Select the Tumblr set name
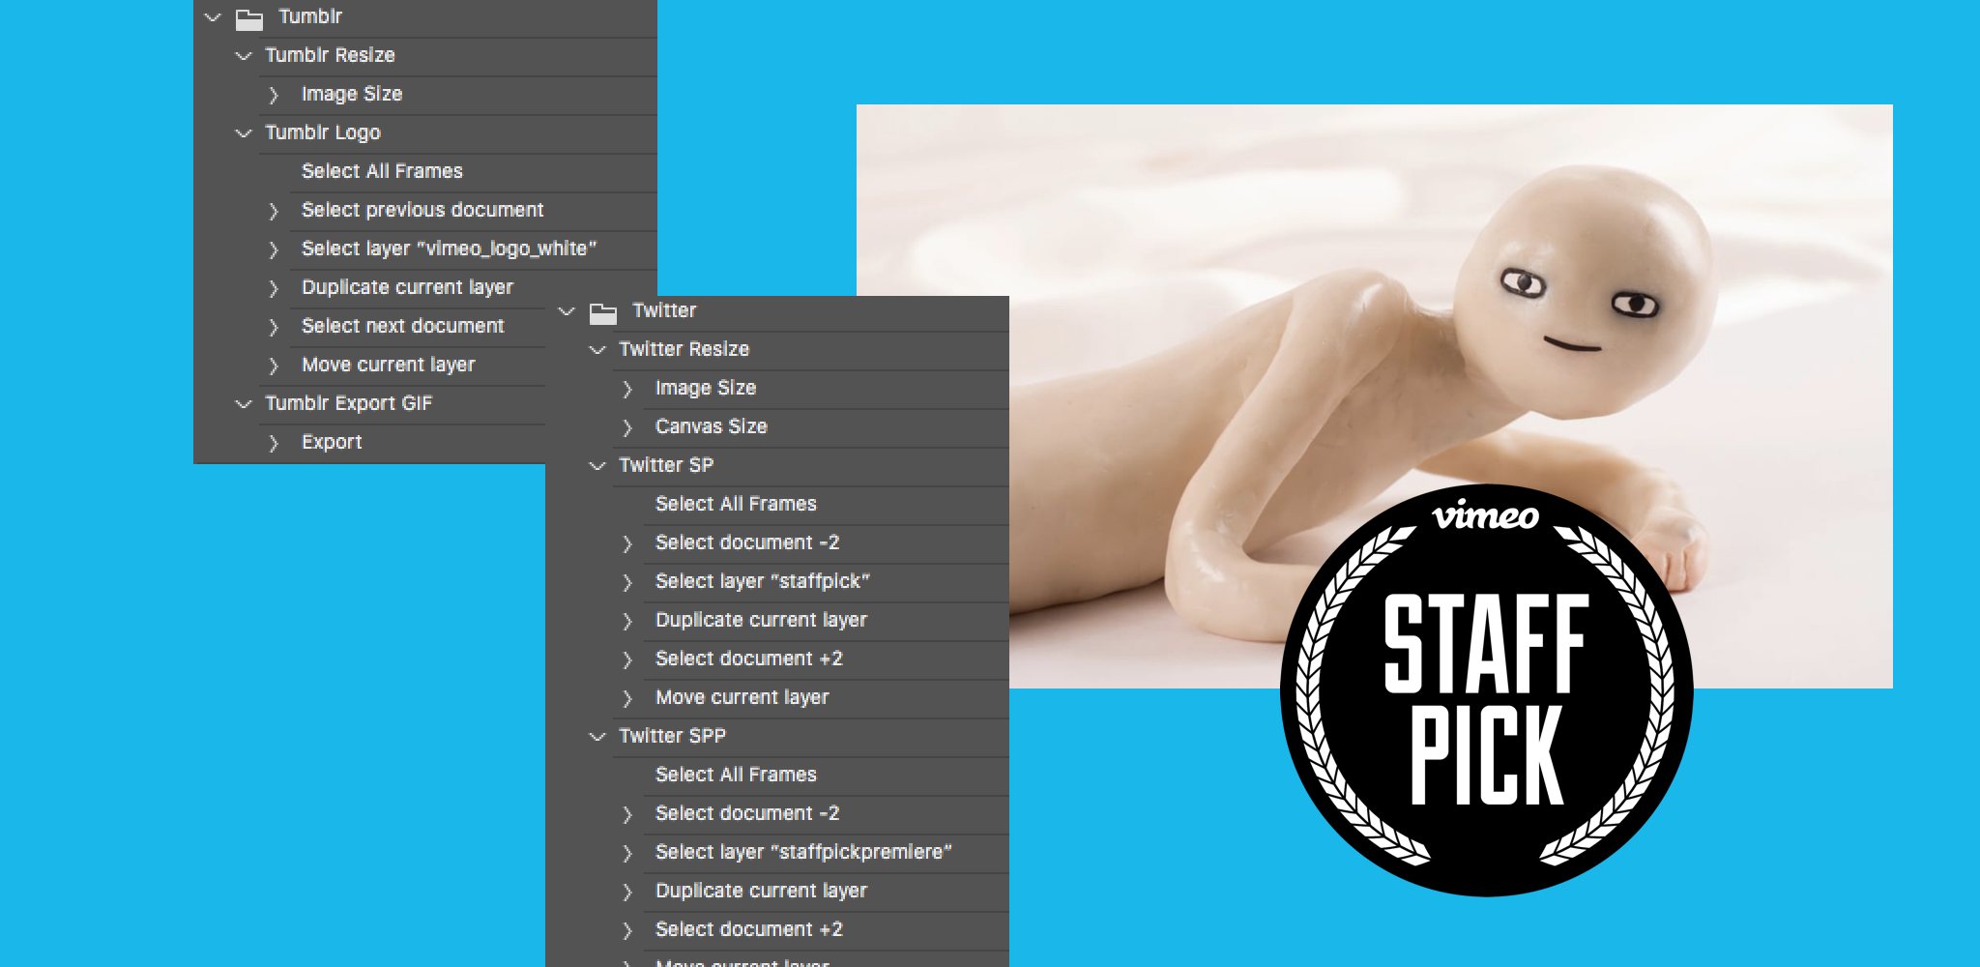Screen dimensions: 1980x967 [x=310, y=16]
